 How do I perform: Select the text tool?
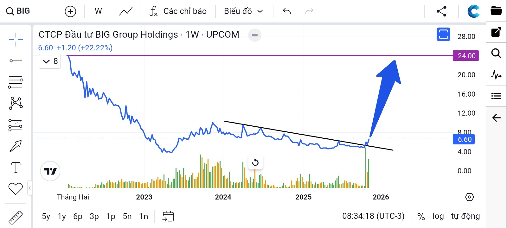[x=16, y=168]
